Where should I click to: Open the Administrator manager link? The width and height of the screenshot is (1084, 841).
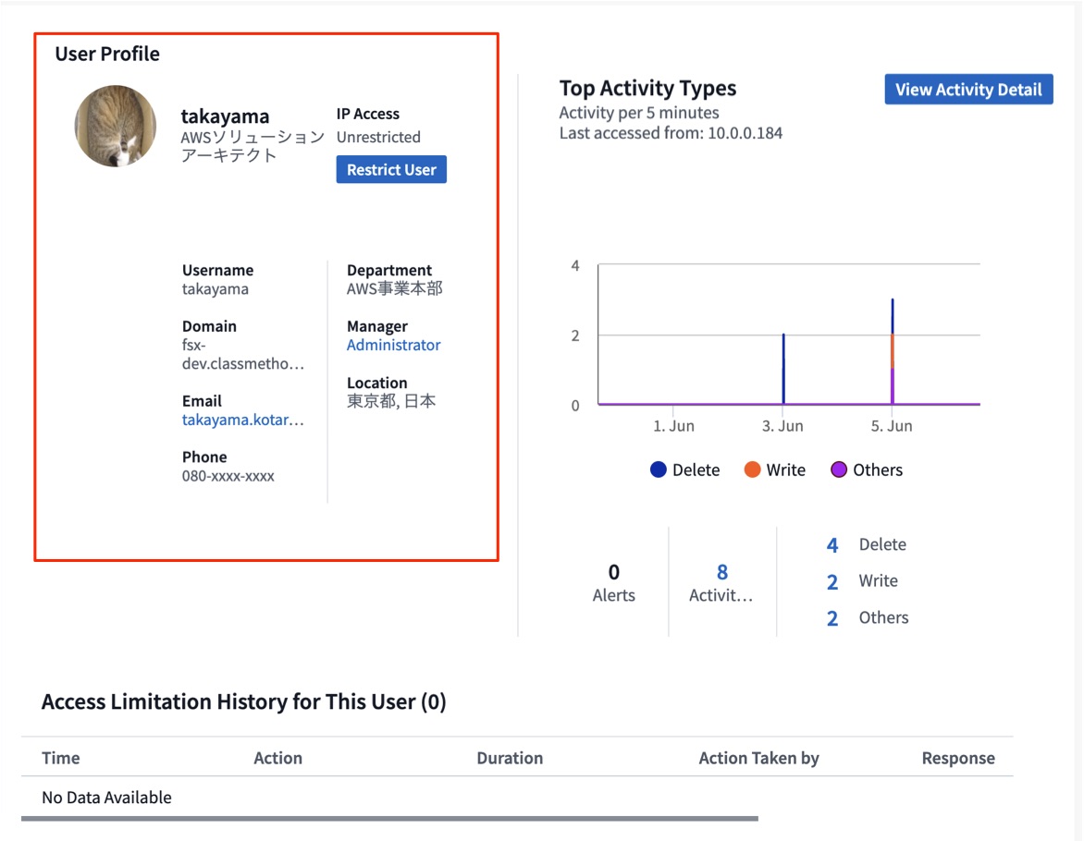coord(393,344)
